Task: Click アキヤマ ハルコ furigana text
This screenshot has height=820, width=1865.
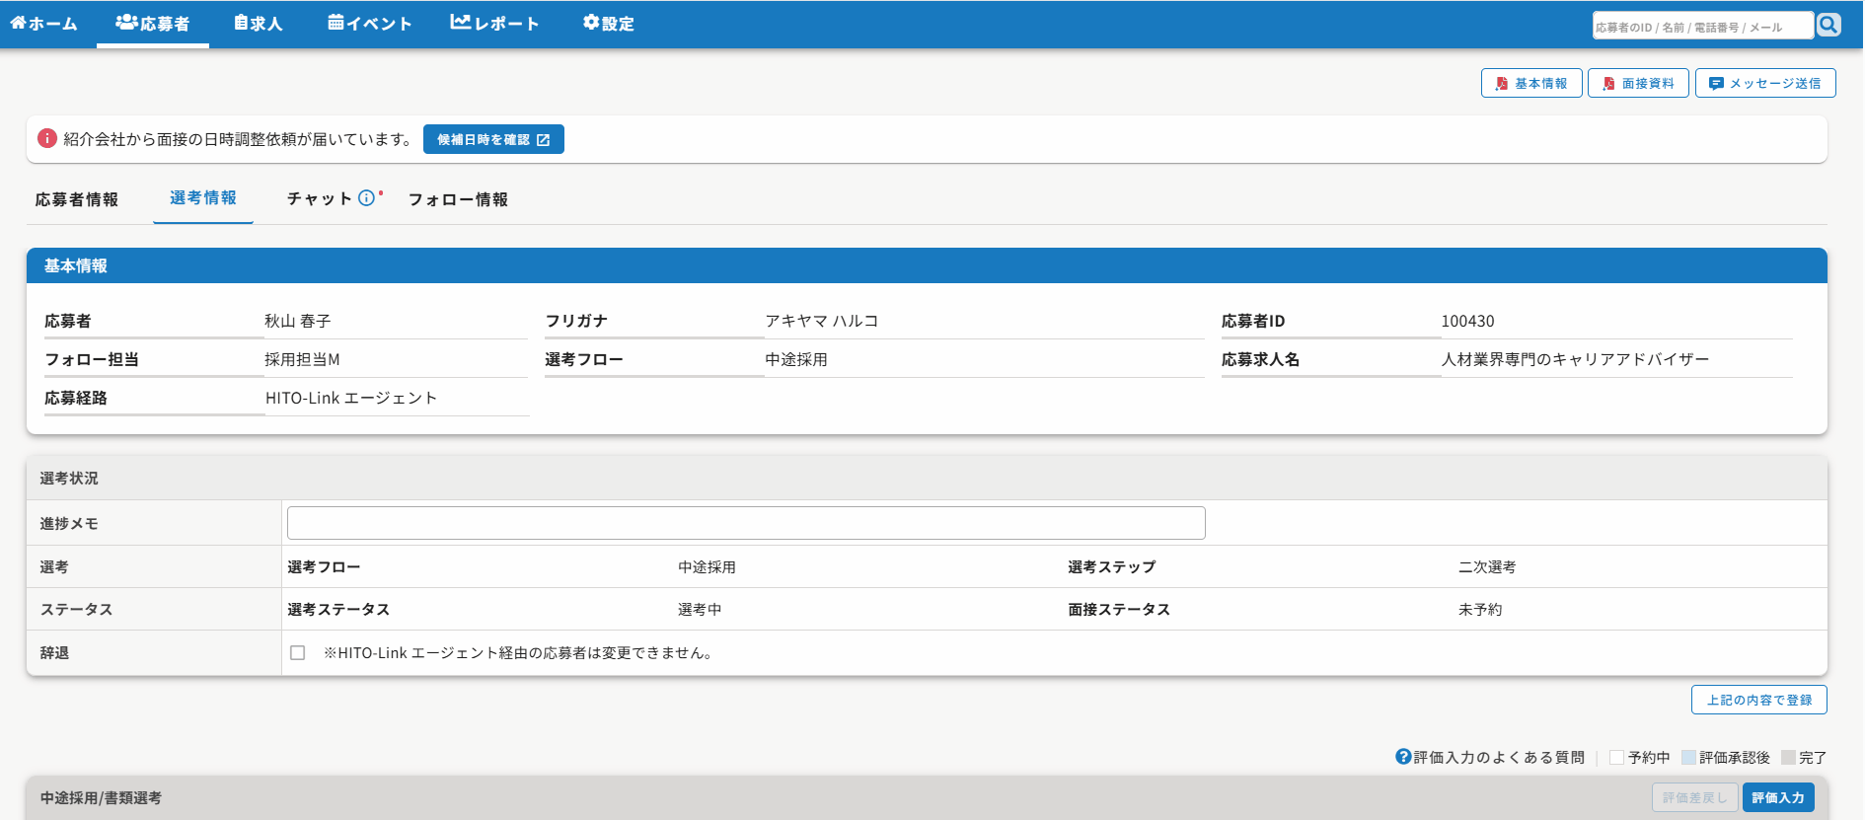Action: tap(822, 321)
